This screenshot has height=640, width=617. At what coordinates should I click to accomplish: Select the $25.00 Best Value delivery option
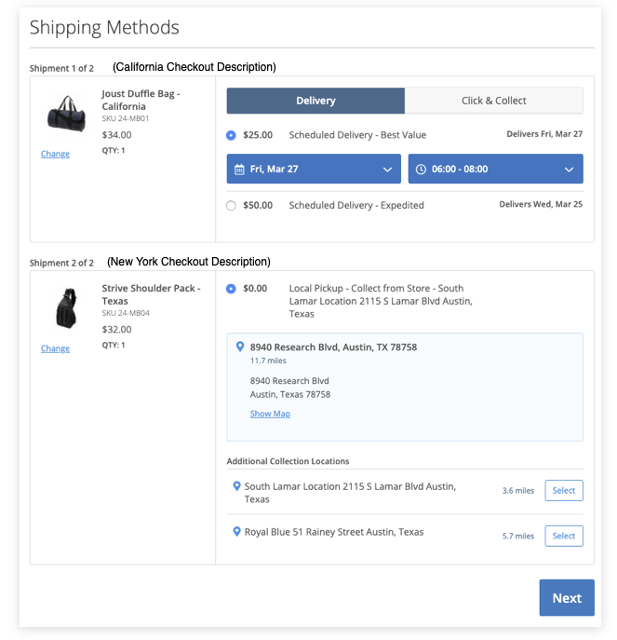tap(231, 135)
